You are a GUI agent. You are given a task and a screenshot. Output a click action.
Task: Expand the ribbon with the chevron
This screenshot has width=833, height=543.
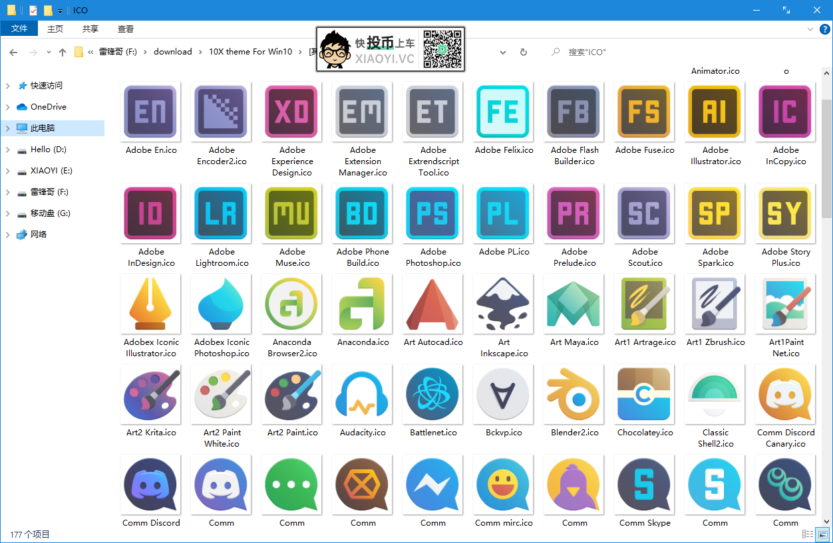click(x=810, y=29)
